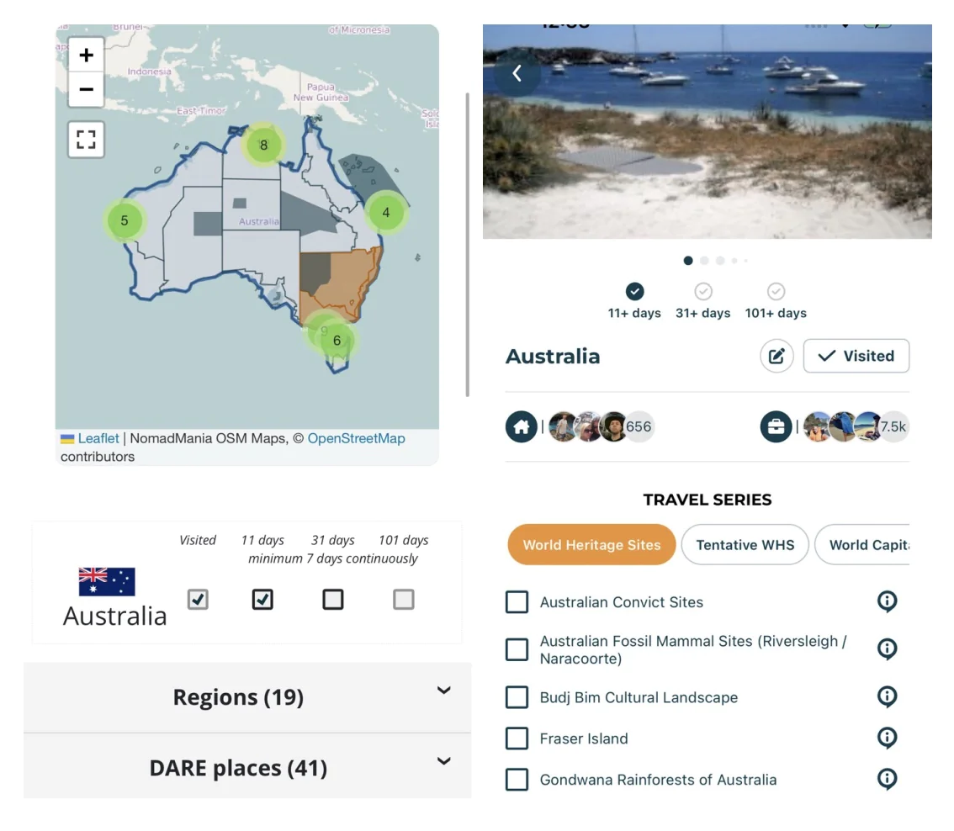Show info for Australian Convict Sites
The height and width of the screenshot is (831, 954).
point(887,601)
